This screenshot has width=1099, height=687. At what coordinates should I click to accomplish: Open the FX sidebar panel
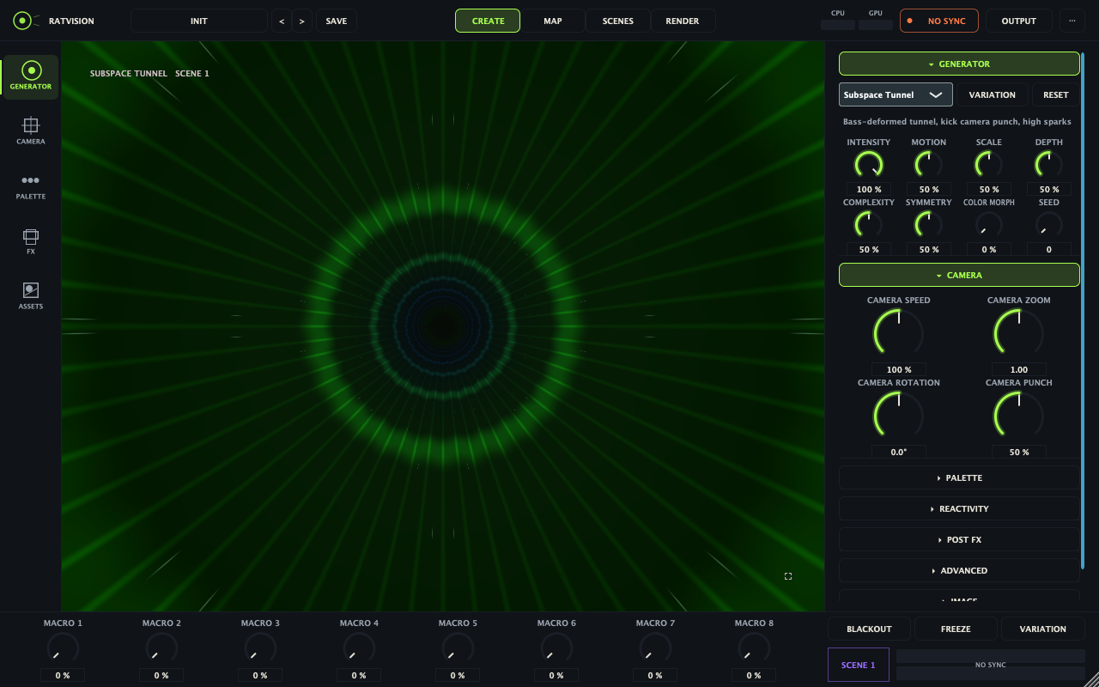click(31, 241)
